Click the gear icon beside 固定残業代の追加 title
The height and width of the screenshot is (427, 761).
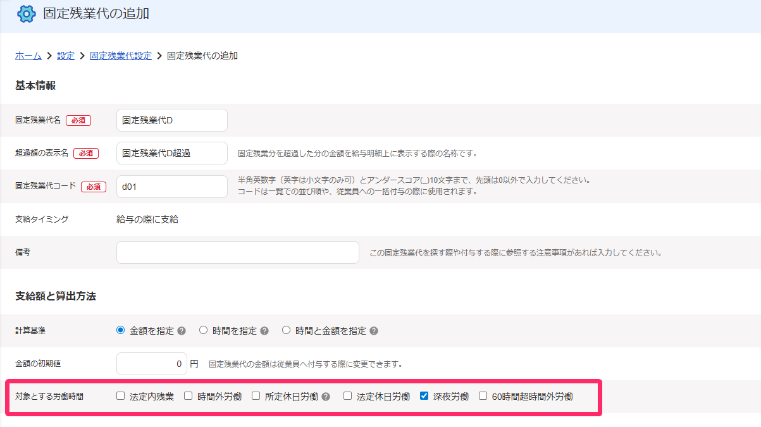[26, 13]
